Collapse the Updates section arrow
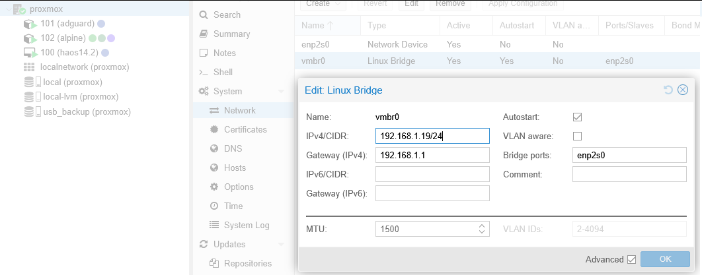702x275 pixels. click(282, 245)
